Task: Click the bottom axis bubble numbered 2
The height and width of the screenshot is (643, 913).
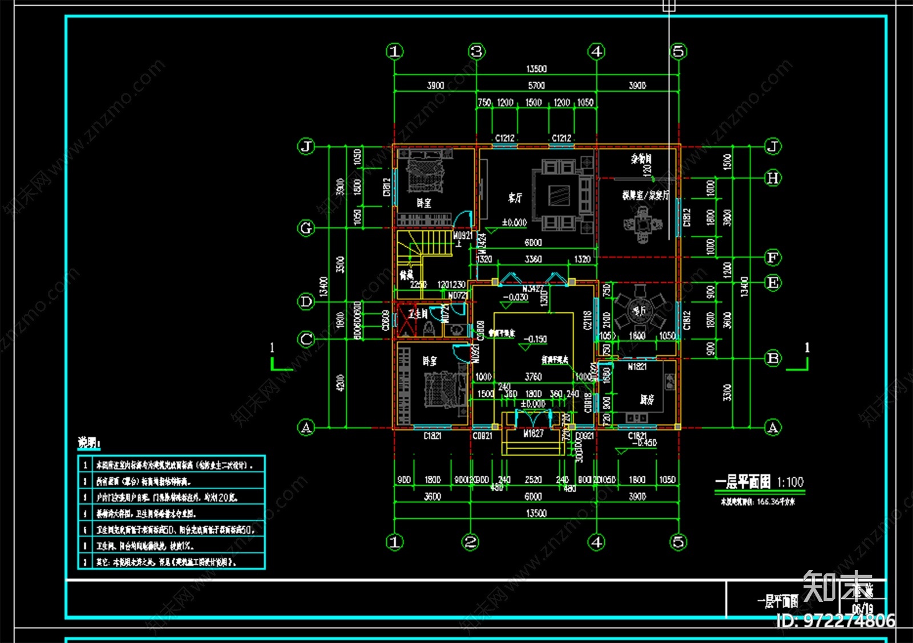Action: (470, 542)
